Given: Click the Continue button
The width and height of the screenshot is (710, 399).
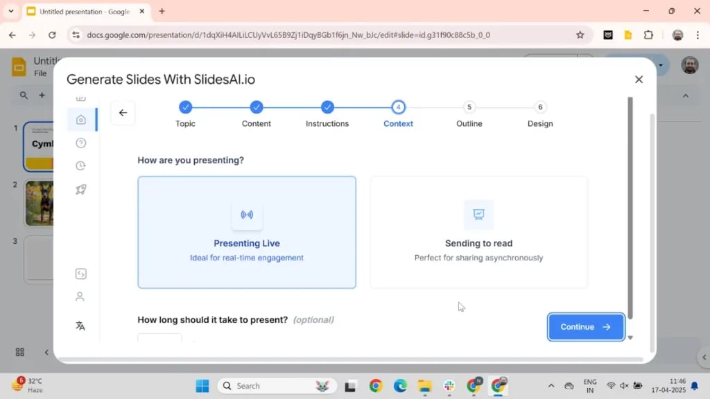Looking at the screenshot, I should 586,327.
